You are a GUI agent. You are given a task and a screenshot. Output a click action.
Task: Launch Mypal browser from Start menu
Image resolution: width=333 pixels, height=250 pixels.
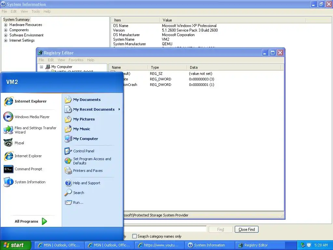(x=14, y=143)
